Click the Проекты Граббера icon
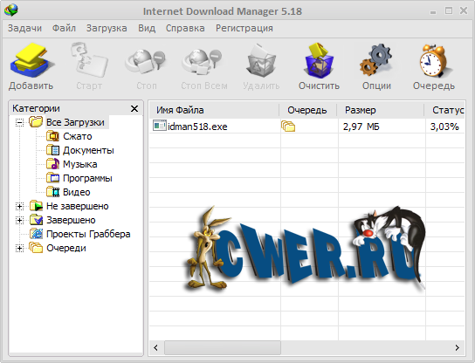 (36, 234)
